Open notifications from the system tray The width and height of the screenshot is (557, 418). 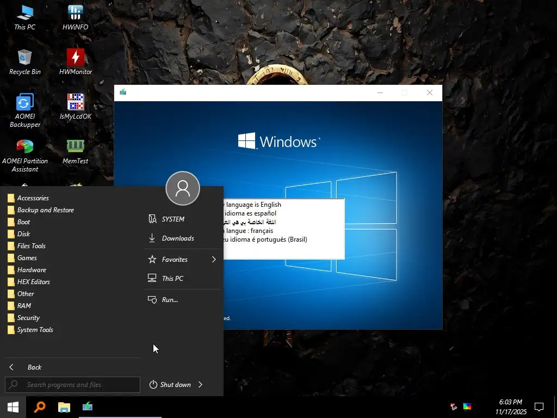[x=539, y=406]
